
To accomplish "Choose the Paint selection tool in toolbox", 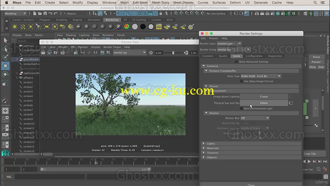I will tap(5, 57).
